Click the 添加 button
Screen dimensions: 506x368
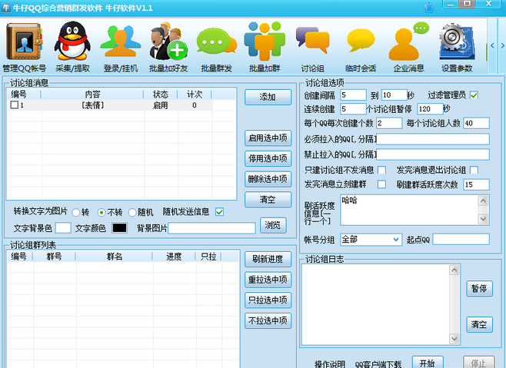coord(268,97)
